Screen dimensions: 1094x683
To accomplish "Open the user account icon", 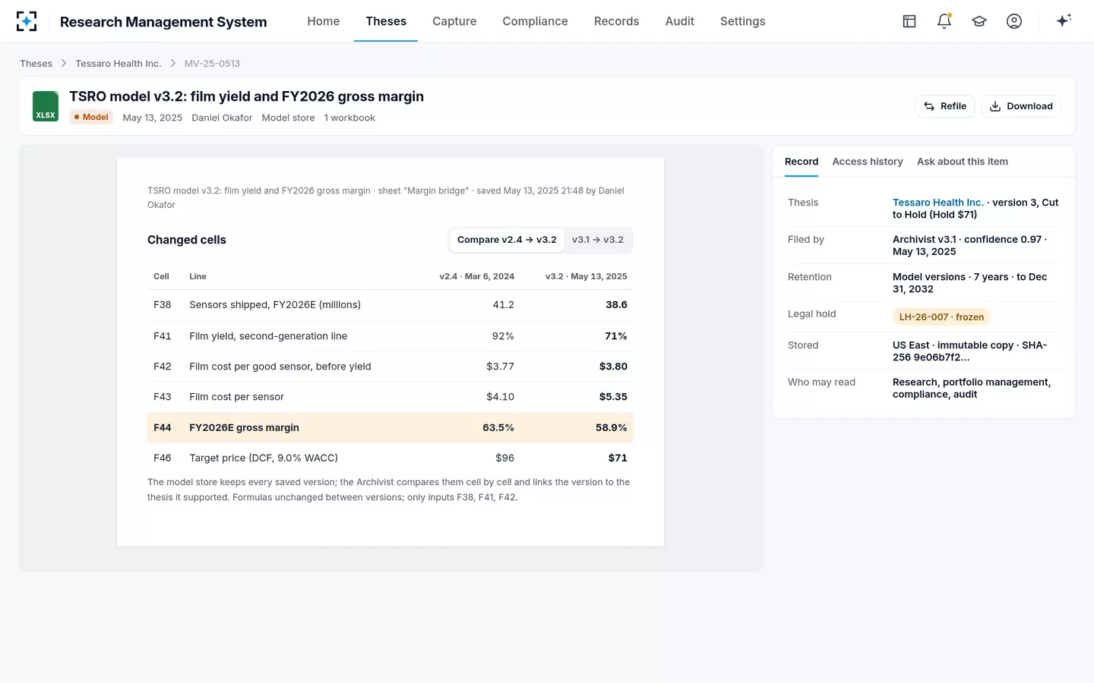I will (x=1014, y=21).
